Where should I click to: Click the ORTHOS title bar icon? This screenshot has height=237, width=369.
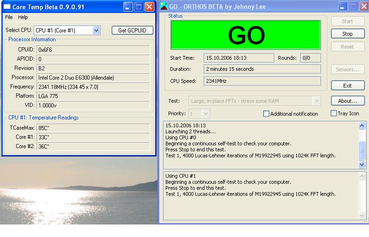[164, 6]
